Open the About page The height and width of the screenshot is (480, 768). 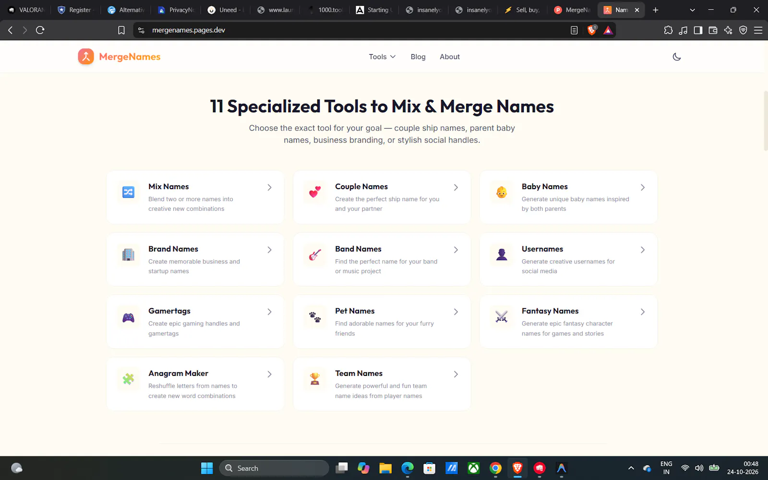click(x=450, y=57)
